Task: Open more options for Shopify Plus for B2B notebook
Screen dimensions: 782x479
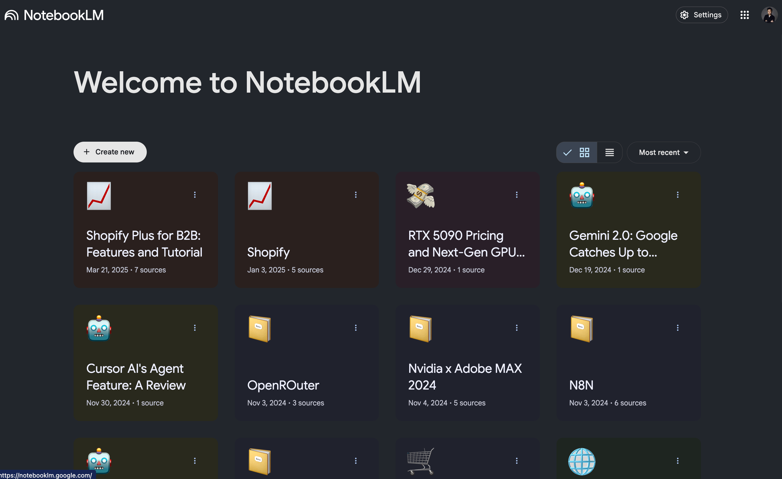Action: pyautogui.click(x=195, y=195)
